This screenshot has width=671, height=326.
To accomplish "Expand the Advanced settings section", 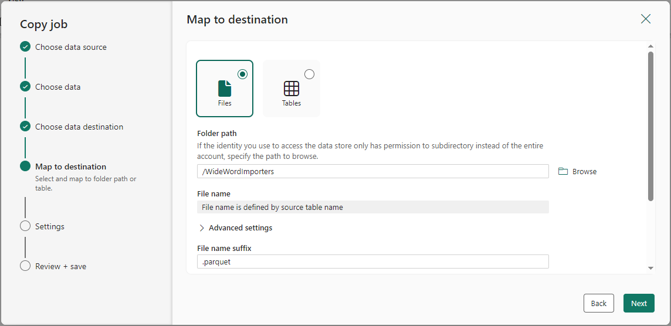I will [236, 227].
